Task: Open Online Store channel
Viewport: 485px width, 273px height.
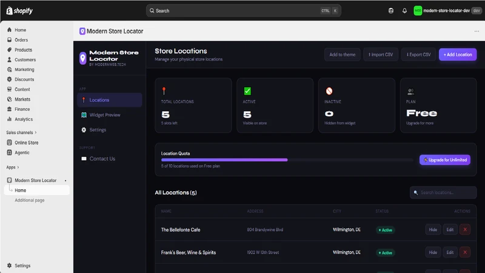Action: tap(26, 143)
